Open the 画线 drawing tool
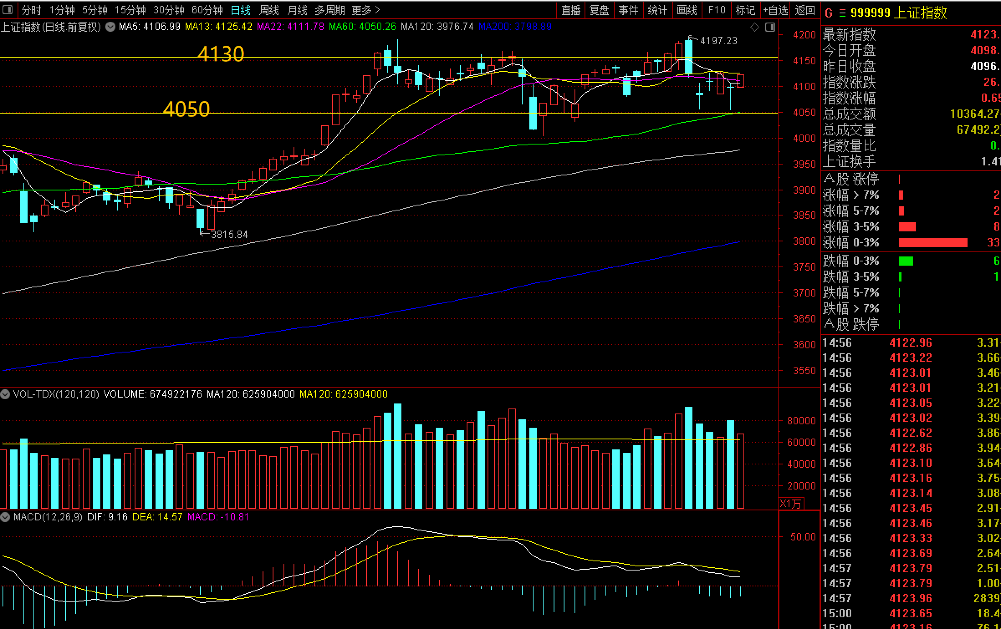The height and width of the screenshot is (629, 1001). tap(687, 10)
